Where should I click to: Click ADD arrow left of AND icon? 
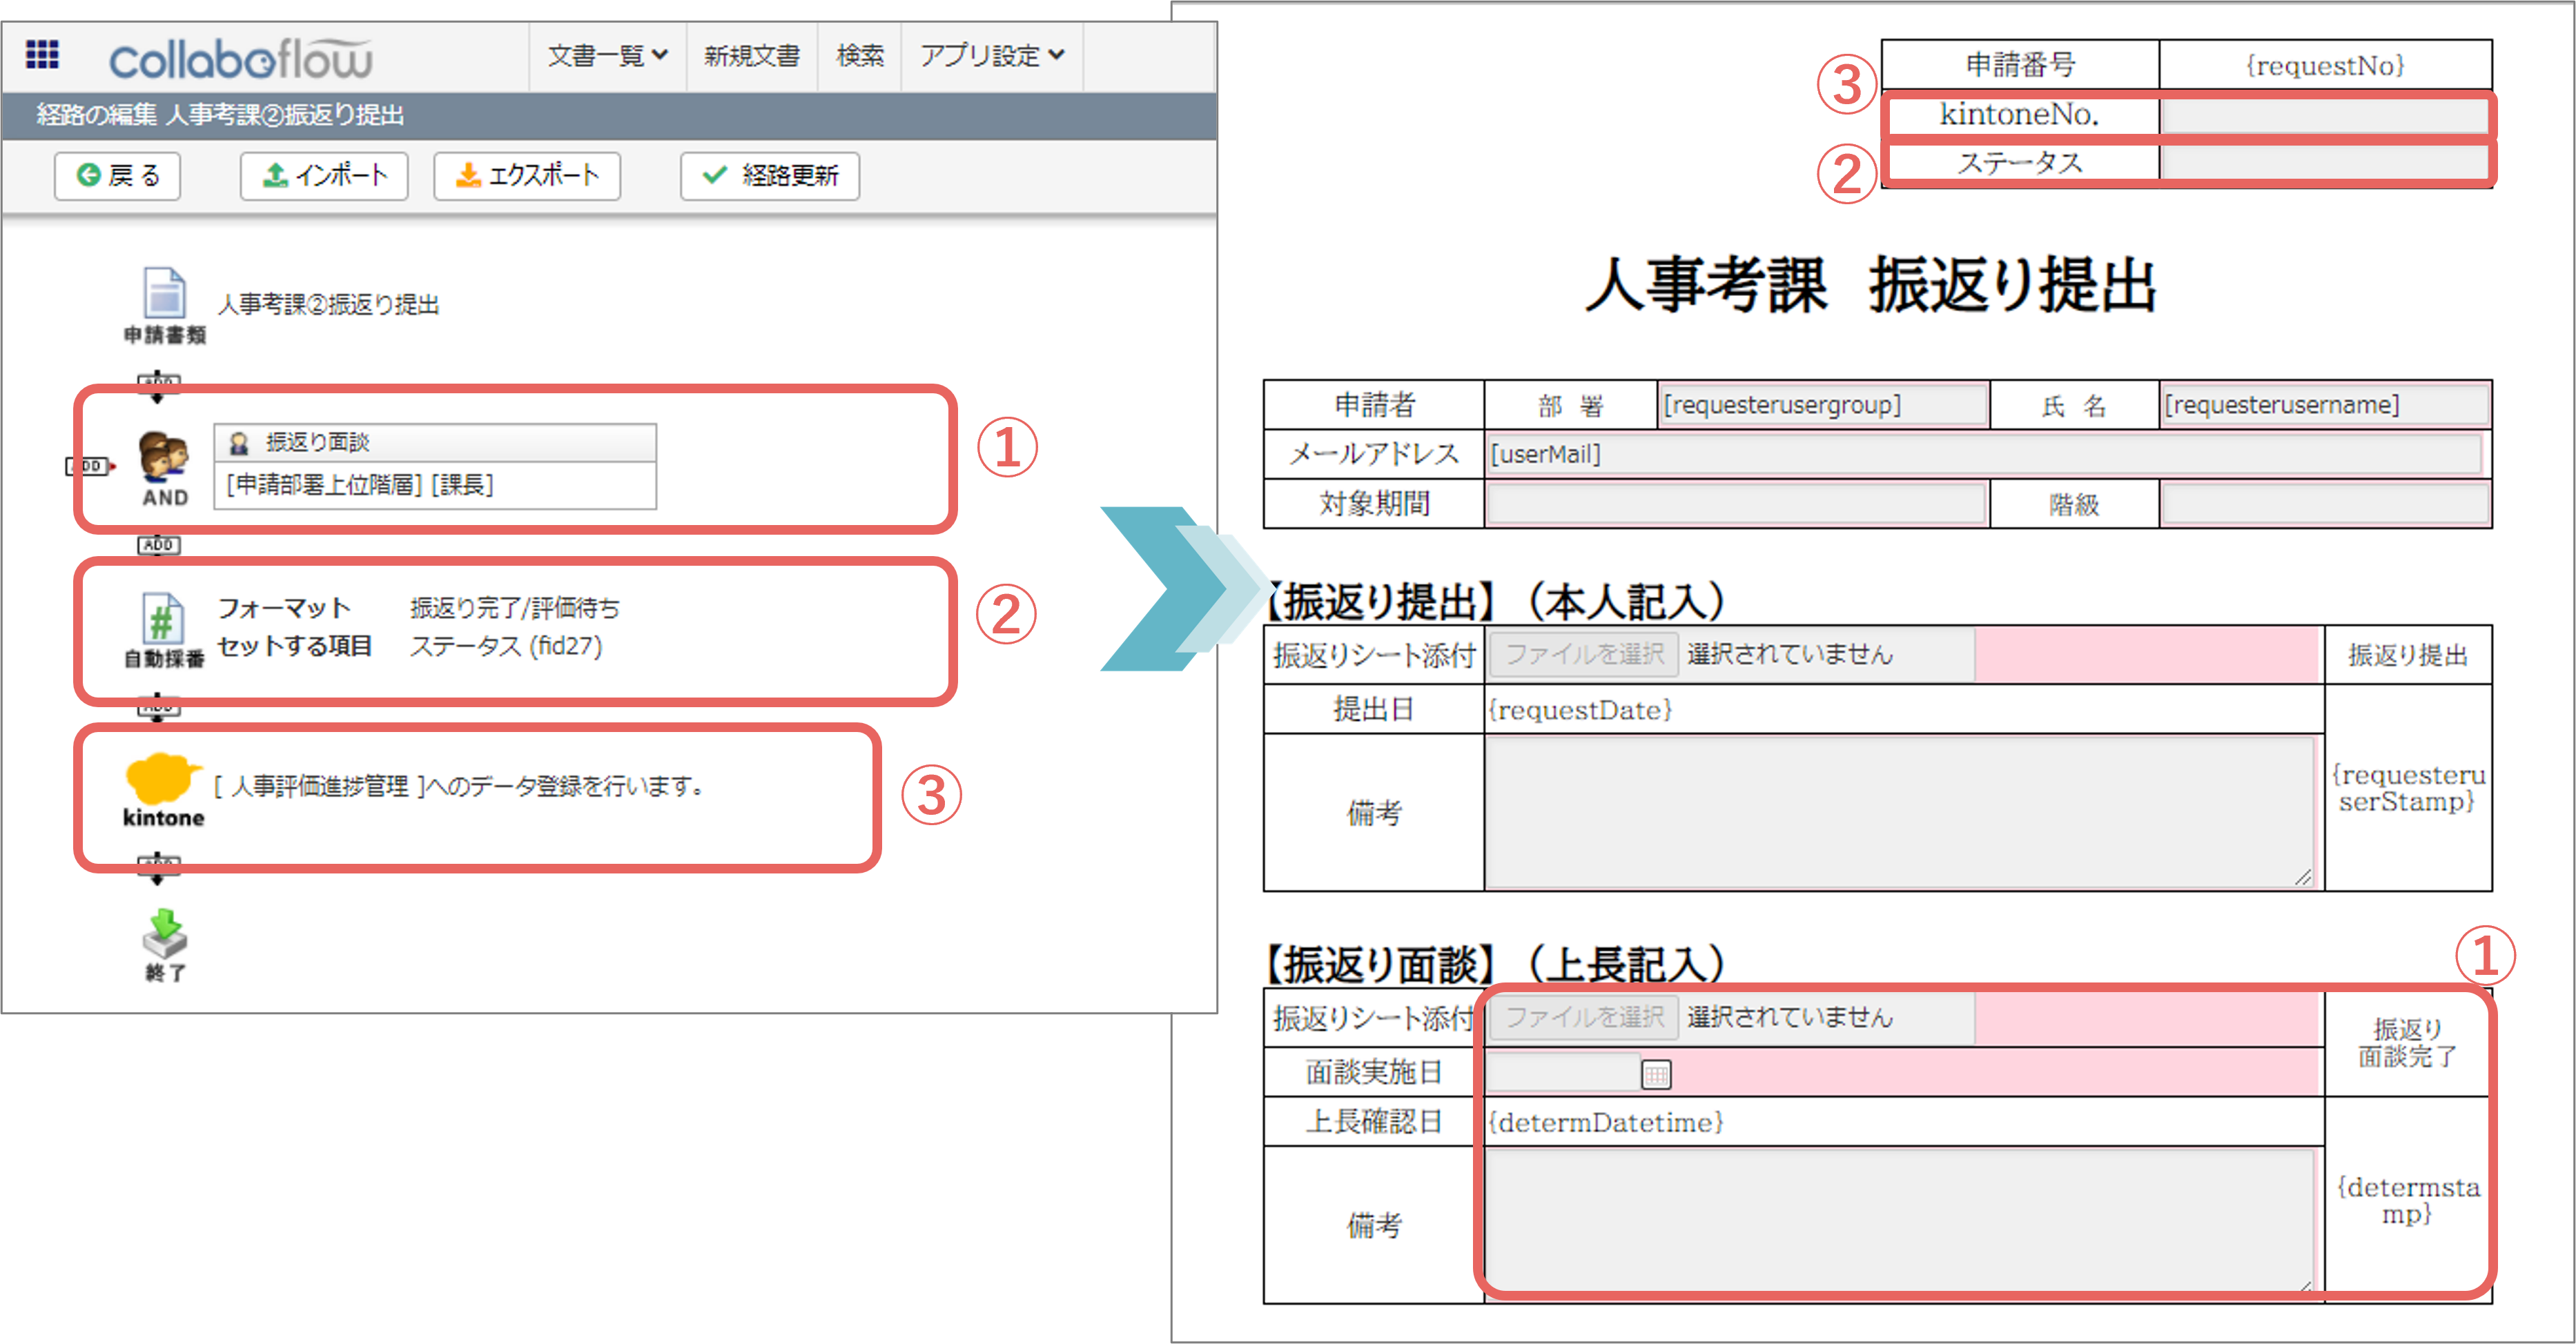[x=90, y=466]
